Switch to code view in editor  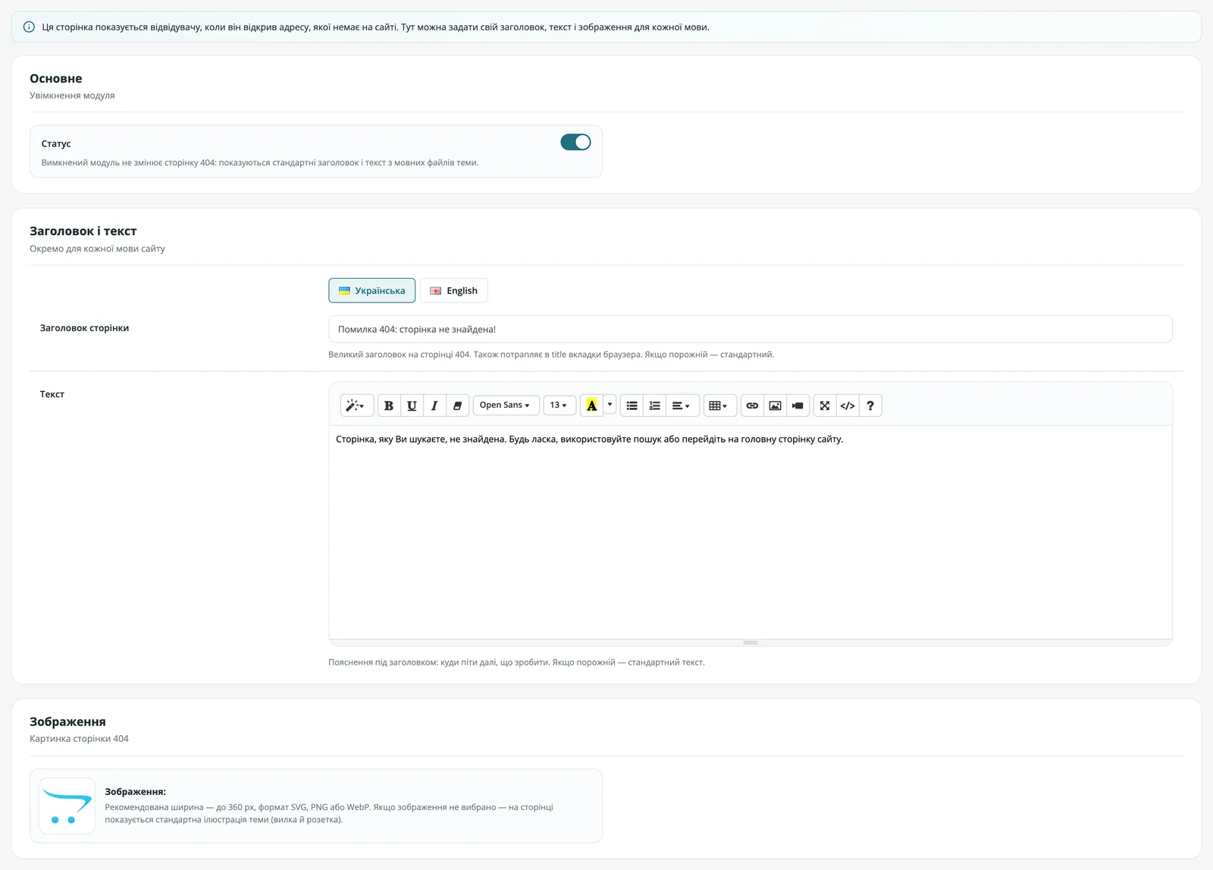[x=848, y=405]
